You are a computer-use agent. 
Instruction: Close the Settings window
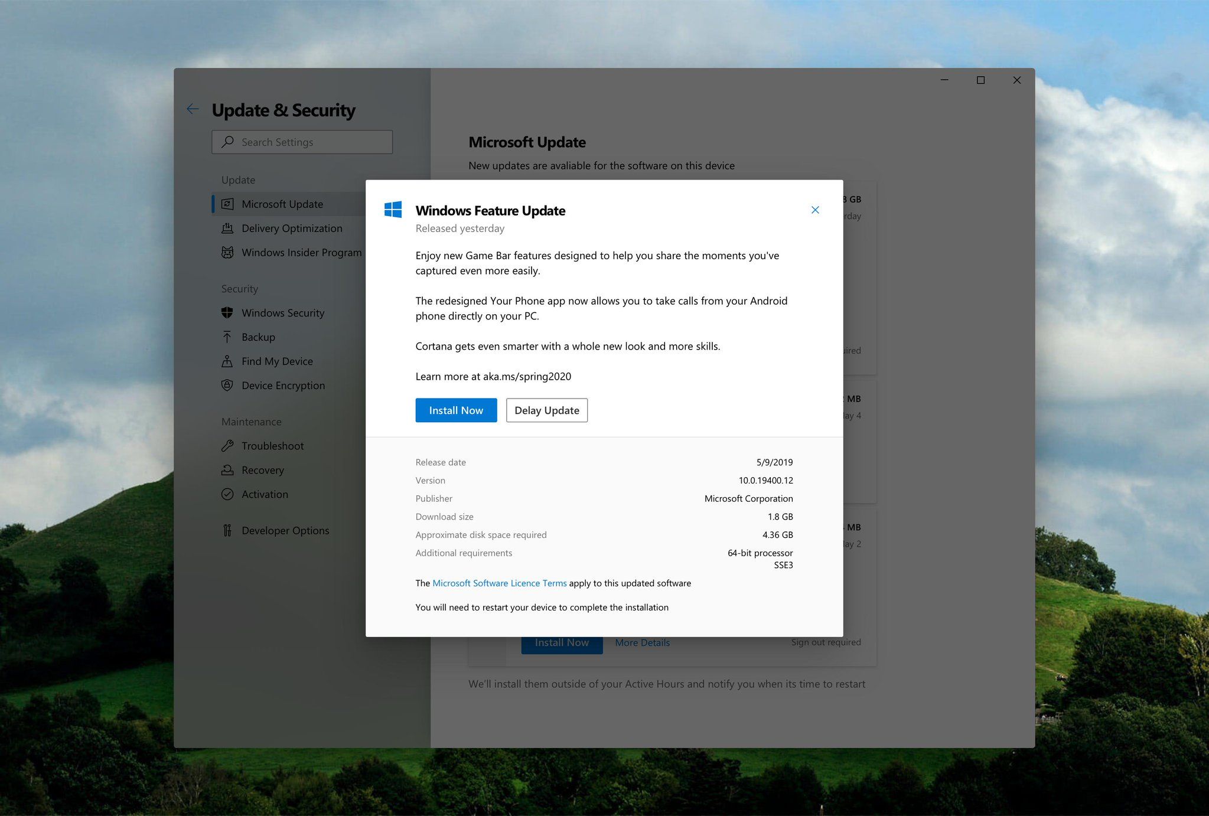point(1016,80)
